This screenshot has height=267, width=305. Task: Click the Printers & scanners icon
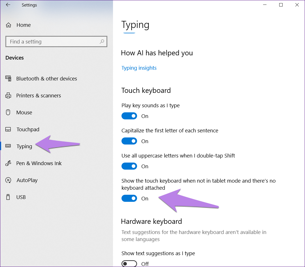[8, 95]
